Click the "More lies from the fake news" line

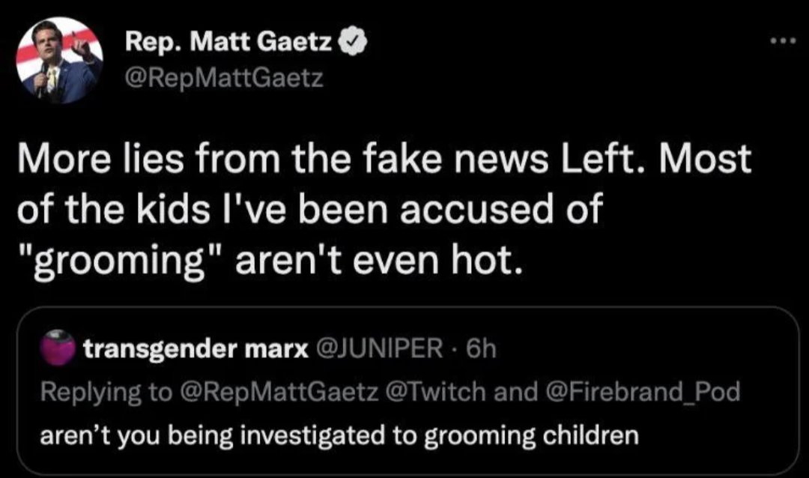click(384, 159)
